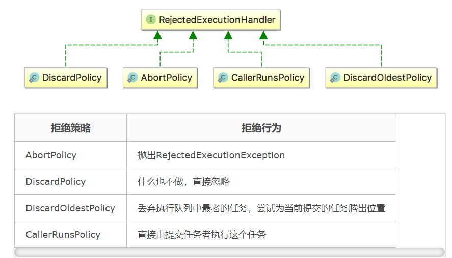Click the CallerRunsPolicy table cell
452x258 pixels.
coord(63,235)
